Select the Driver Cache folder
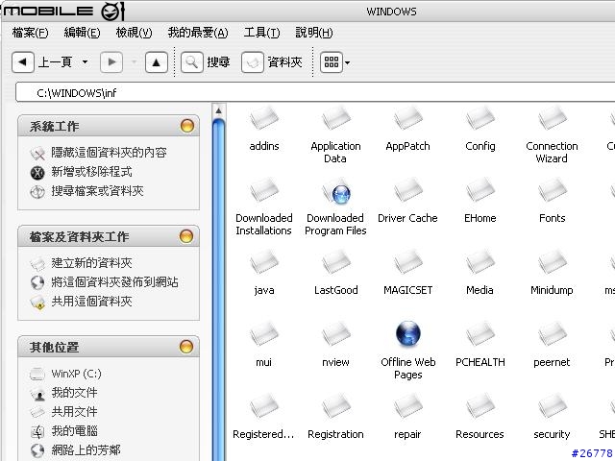 (x=407, y=190)
